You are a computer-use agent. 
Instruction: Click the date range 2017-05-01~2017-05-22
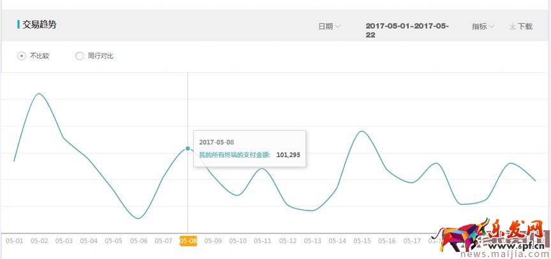408,30
